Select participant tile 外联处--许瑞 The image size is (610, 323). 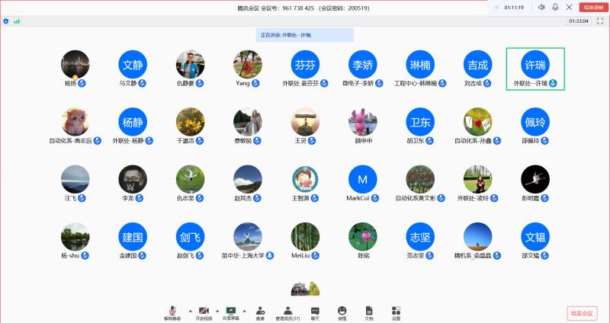(535, 69)
